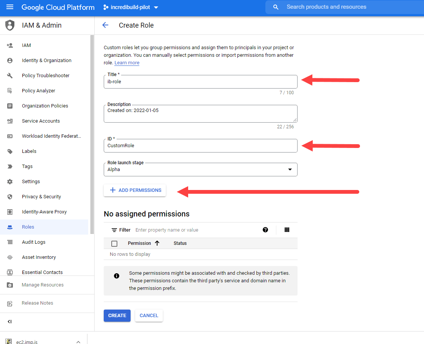Viewport: 424px width, 344px height.
Task: Click the Audit Logs icon
Action: coord(10,242)
